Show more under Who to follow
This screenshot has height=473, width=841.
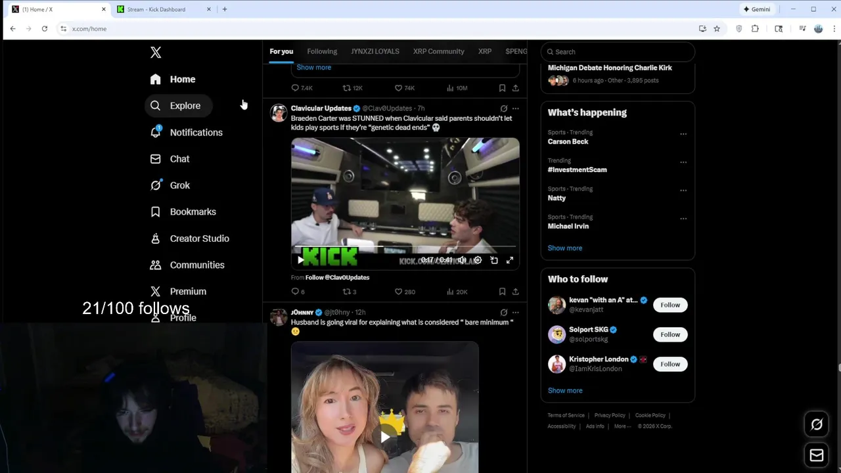click(x=565, y=390)
